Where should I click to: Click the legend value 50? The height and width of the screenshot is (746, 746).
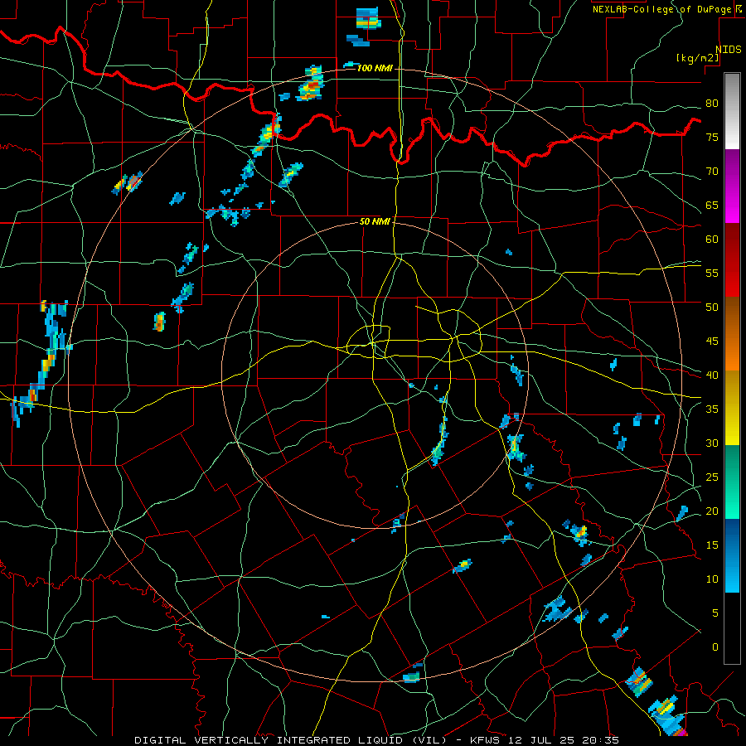(x=712, y=307)
